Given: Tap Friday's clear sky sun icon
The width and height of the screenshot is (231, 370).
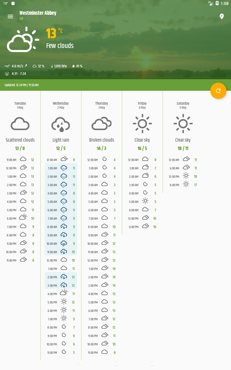Looking at the screenshot, I should point(142,123).
